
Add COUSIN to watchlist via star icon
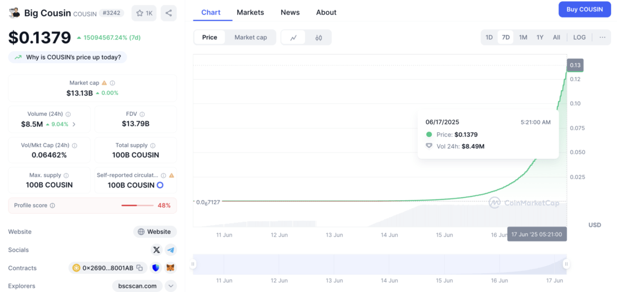tap(139, 13)
